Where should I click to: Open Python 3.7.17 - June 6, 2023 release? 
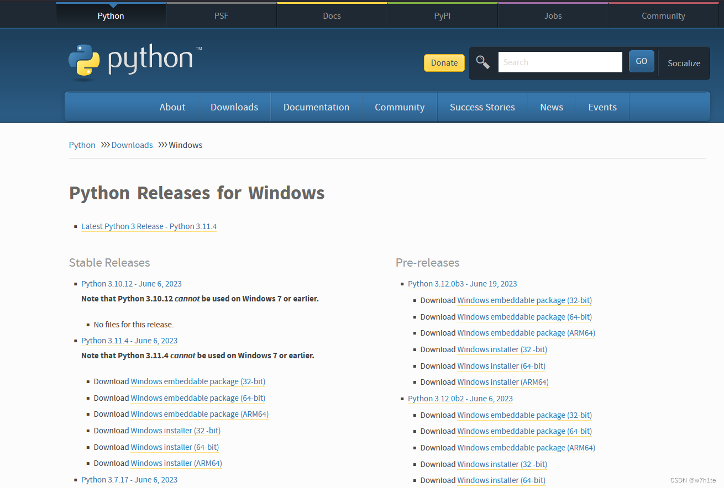(129, 480)
